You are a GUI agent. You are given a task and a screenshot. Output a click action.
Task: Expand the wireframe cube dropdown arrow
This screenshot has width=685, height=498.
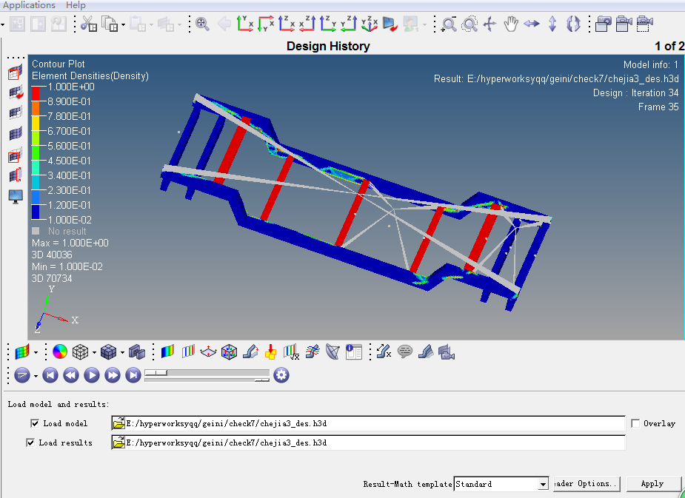(x=94, y=353)
